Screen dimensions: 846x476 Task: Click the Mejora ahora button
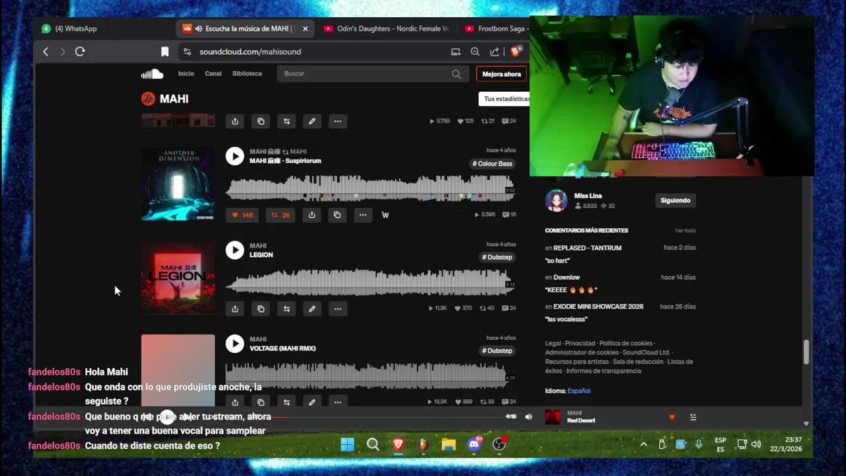point(502,74)
